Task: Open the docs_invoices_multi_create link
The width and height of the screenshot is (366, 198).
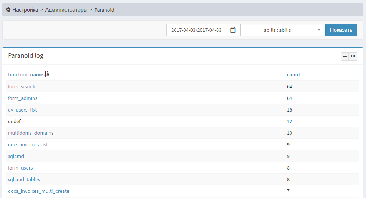Action: pos(39,191)
